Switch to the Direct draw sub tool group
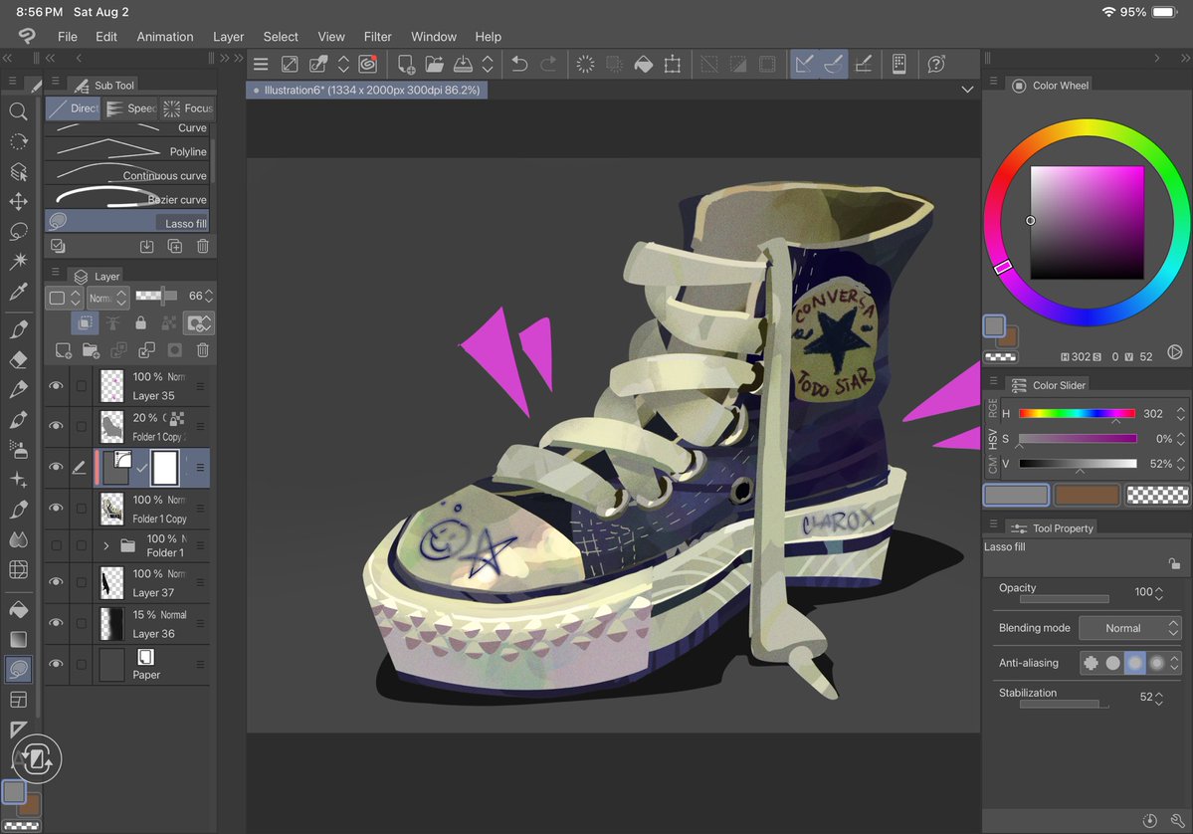 (73, 108)
